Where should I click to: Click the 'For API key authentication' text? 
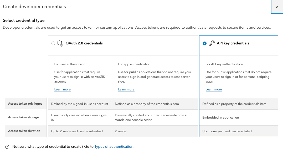[224, 64]
